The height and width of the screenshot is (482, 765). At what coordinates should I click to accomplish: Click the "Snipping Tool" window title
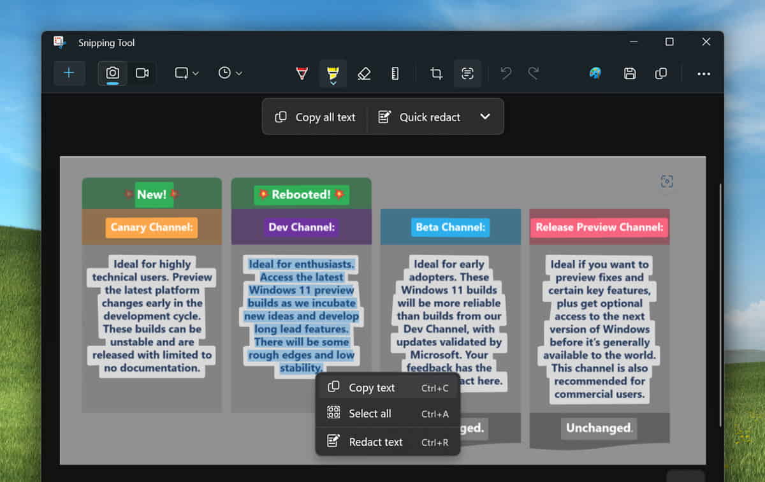106,43
